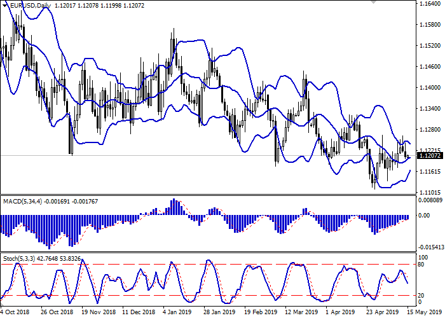Select the 1.11615 price level label
445x318 pixels.
429,172
